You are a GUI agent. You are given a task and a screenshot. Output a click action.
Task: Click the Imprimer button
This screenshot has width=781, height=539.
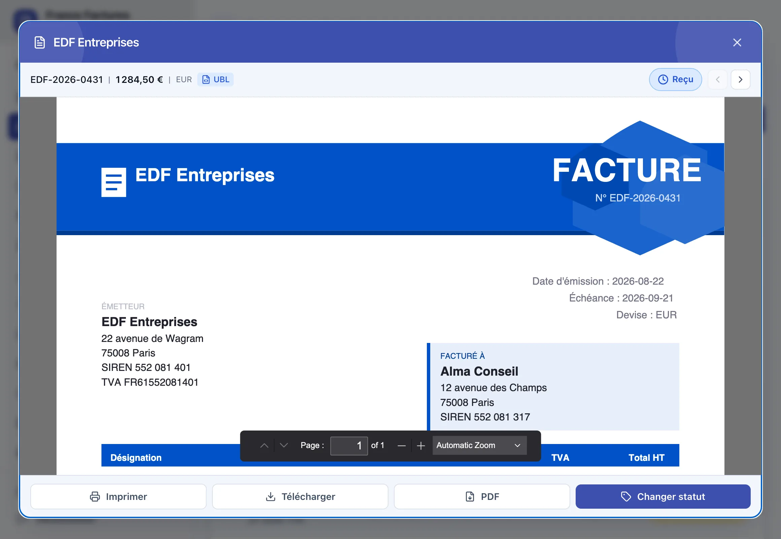pos(118,497)
